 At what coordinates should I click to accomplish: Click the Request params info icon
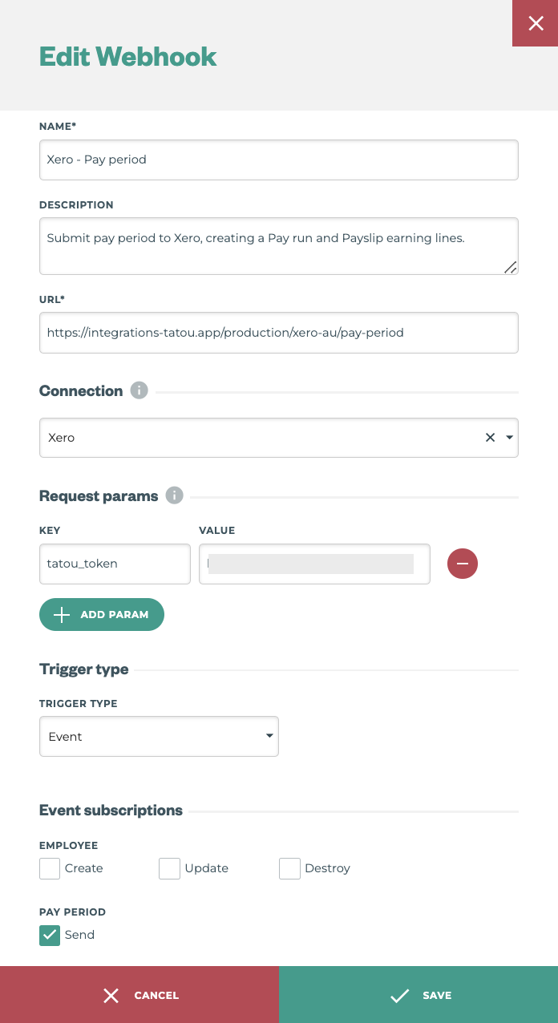coord(173,495)
